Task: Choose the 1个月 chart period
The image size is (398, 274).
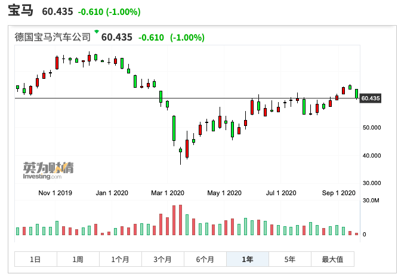Action: (x=121, y=259)
